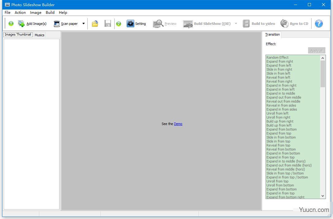
Task: Open the Demo link
Action: tap(178, 124)
